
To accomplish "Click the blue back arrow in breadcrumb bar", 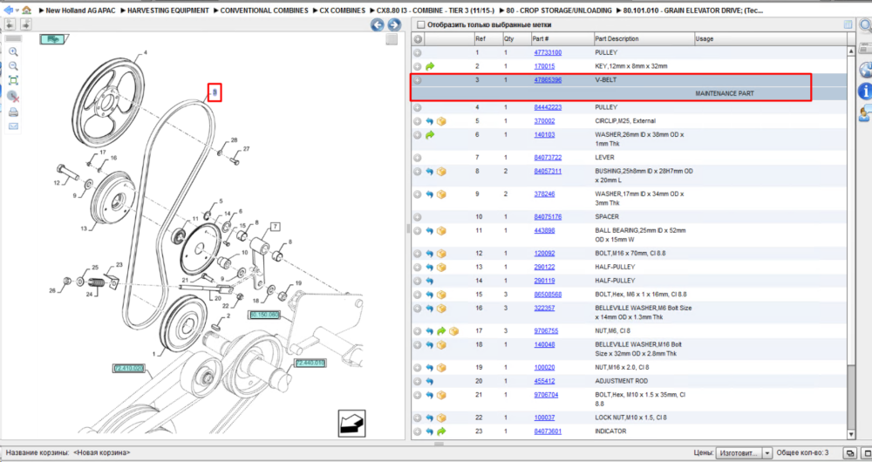I will pyautogui.click(x=8, y=10).
